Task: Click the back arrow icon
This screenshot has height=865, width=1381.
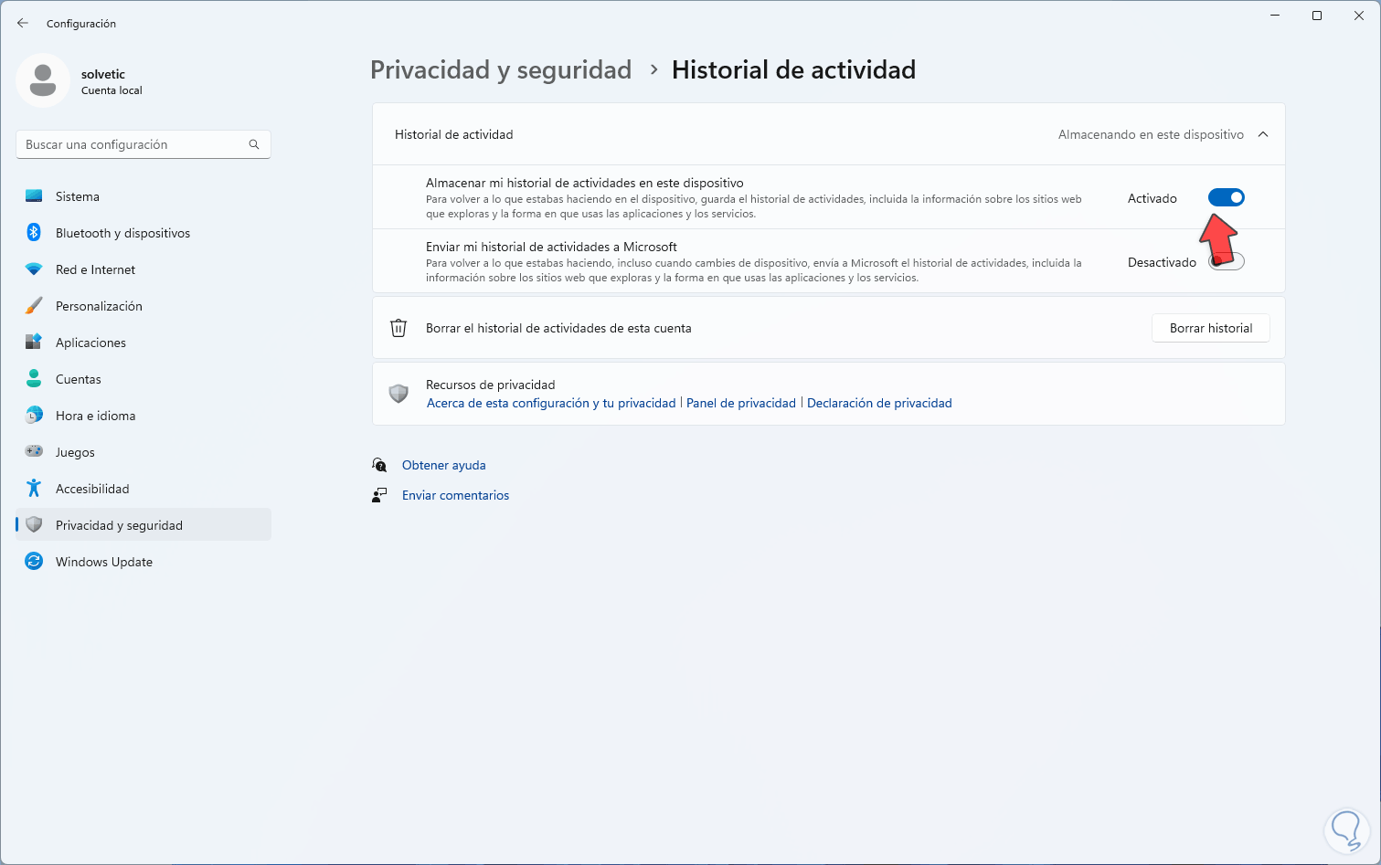Action: 23,24
